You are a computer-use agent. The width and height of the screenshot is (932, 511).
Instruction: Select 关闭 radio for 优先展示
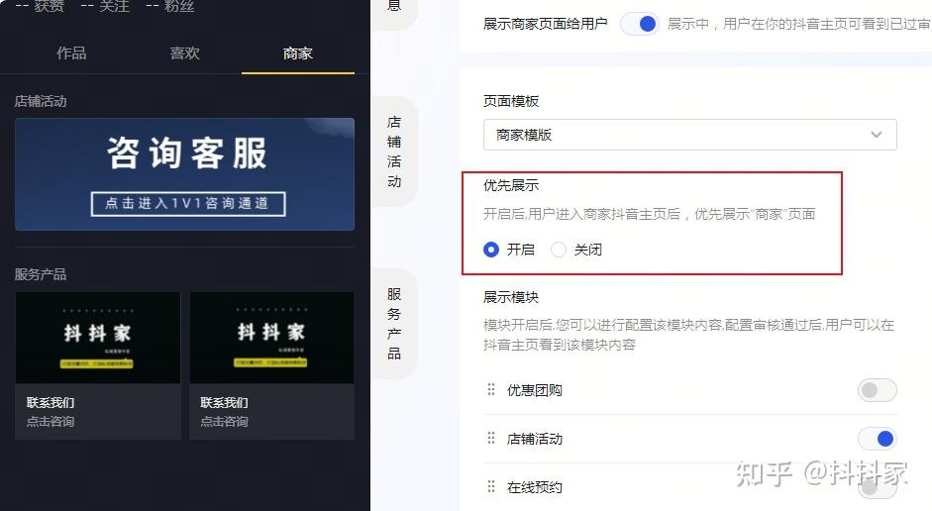pyautogui.click(x=559, y=250)
